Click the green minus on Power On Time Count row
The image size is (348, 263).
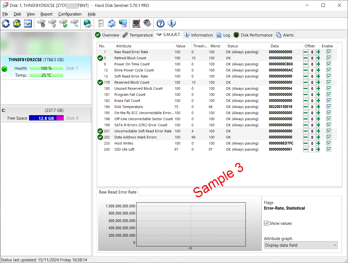[x=305, y=64]
